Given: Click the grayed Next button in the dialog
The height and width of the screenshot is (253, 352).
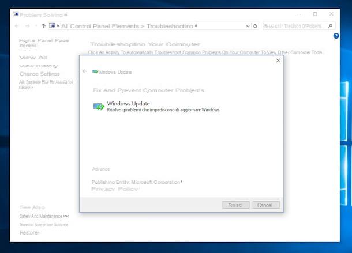Looking at the screenshot, I should point(236,205).
